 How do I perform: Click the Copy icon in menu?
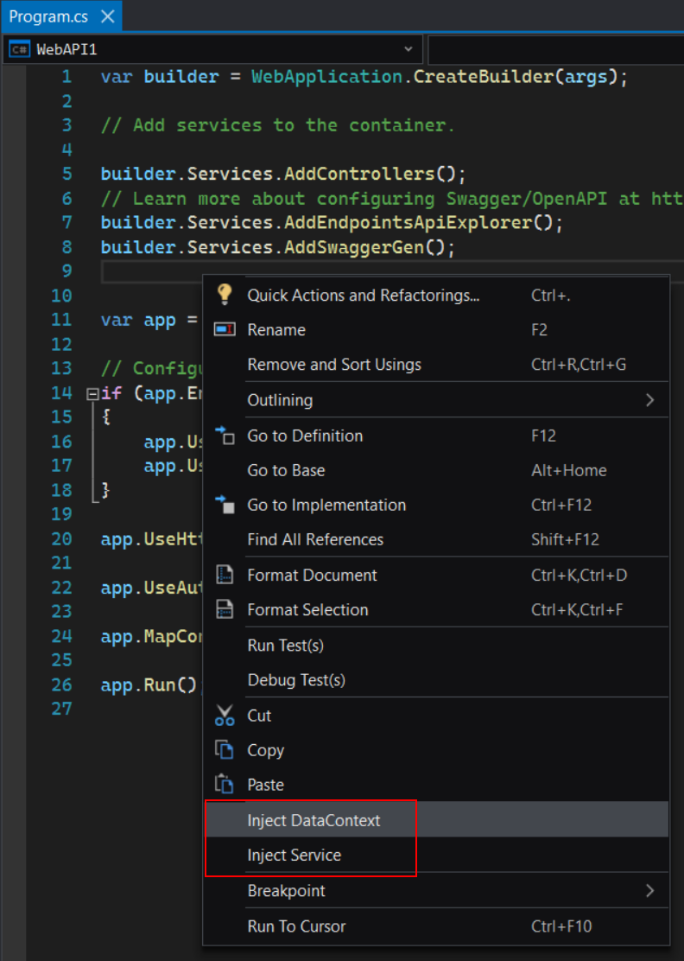coord(225,750)
